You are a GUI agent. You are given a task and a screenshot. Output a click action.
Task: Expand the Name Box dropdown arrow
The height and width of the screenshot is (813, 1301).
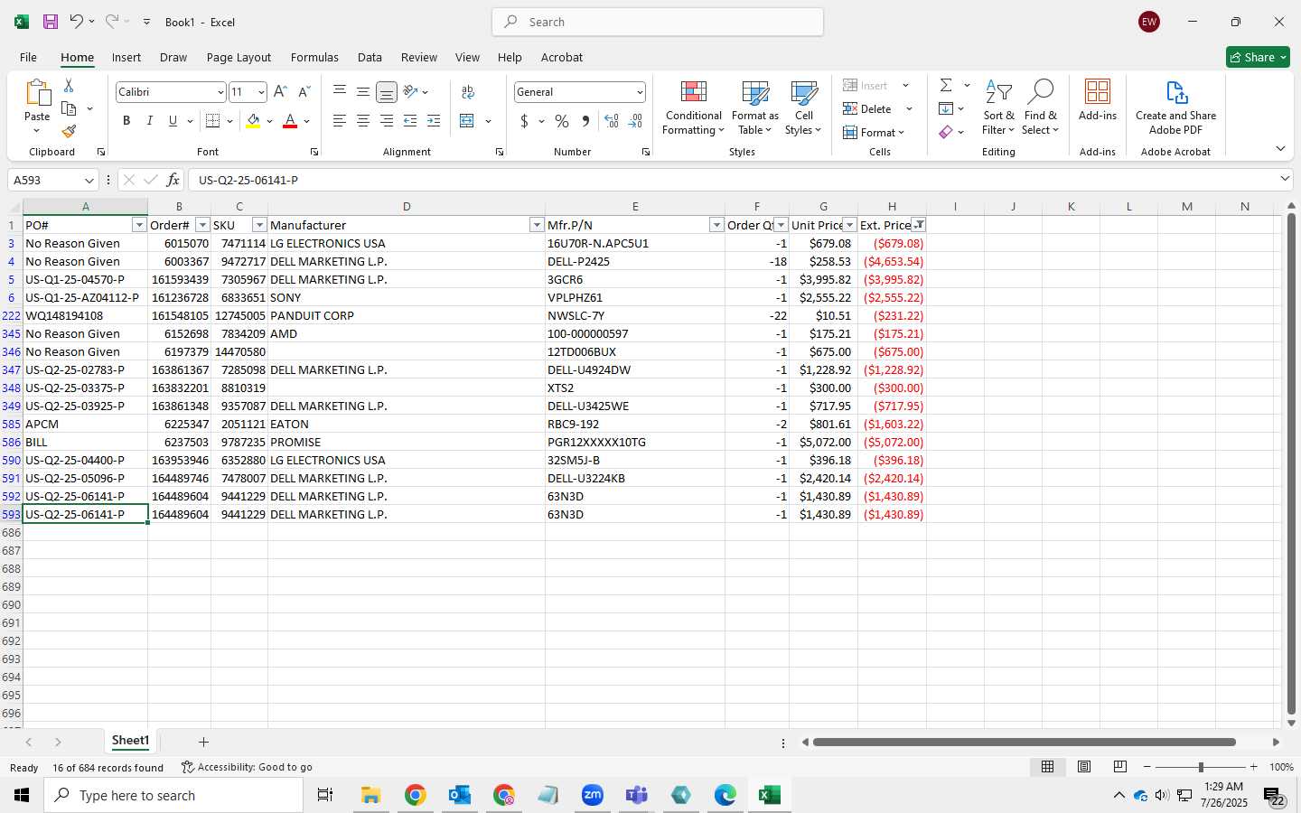89,181
